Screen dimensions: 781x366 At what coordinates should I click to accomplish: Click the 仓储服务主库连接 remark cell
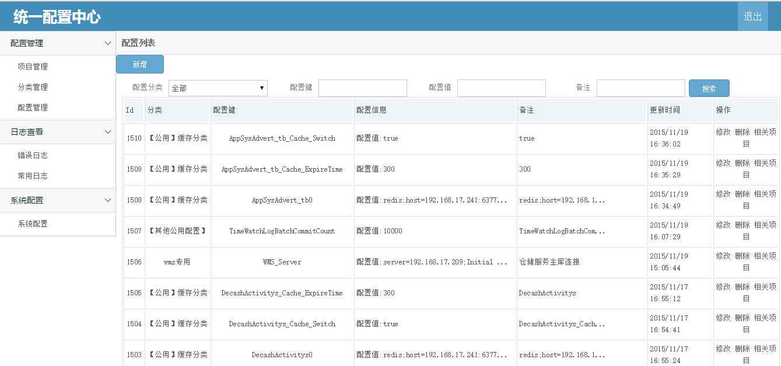pyautogui.click(x=582, y=262)
